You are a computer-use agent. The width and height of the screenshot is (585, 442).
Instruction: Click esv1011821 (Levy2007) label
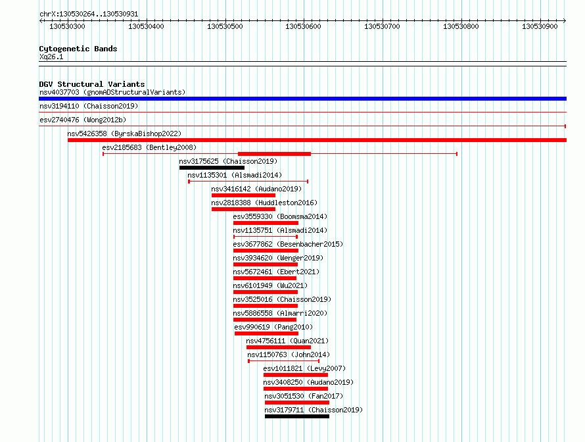coord(304,368)
